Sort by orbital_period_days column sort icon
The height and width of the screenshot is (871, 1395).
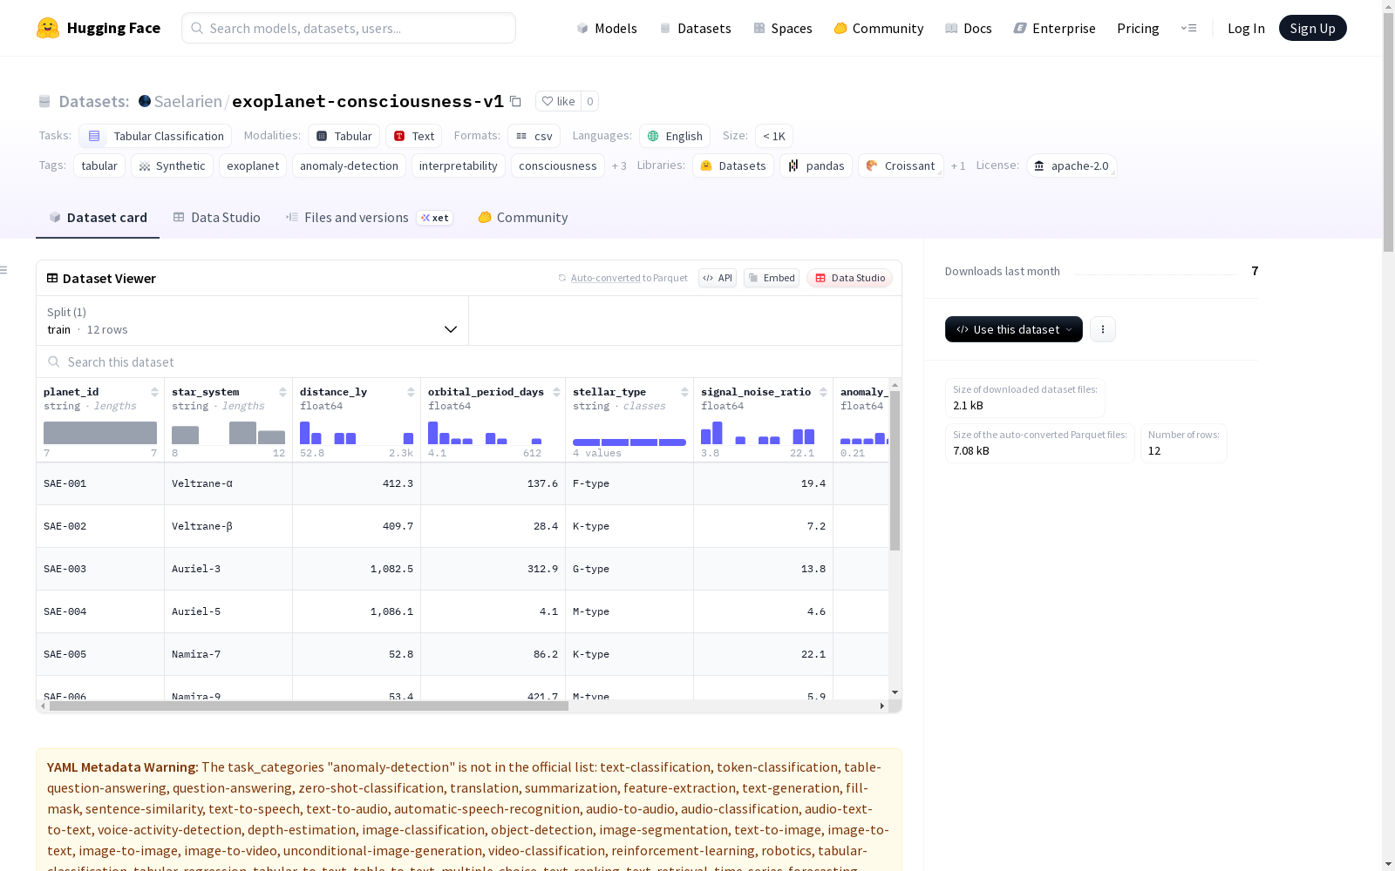click(556, 392)
